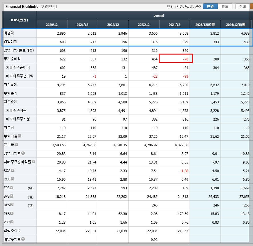Click the 비지배주주순이익 row label
This screenshot has width=253, height=246.
click(19, 76)
